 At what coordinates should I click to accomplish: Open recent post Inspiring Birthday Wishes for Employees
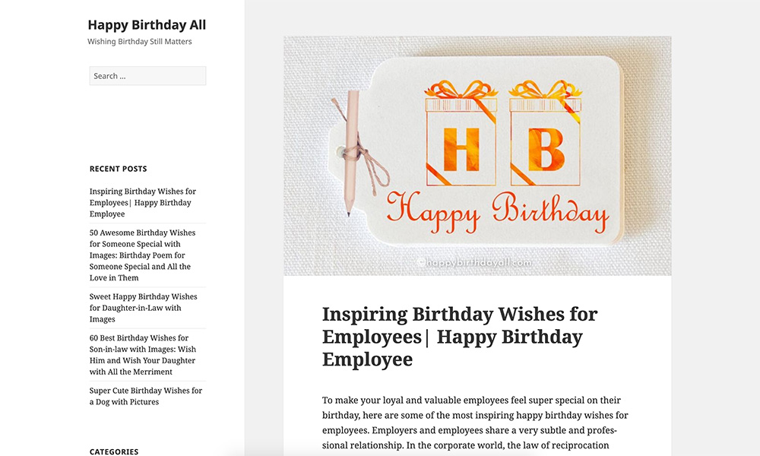click(143, 203)
